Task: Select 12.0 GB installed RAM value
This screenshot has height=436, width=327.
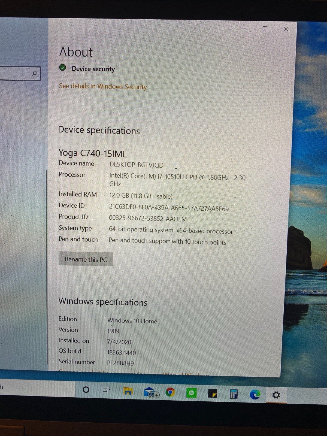Action: pos(141,196)
